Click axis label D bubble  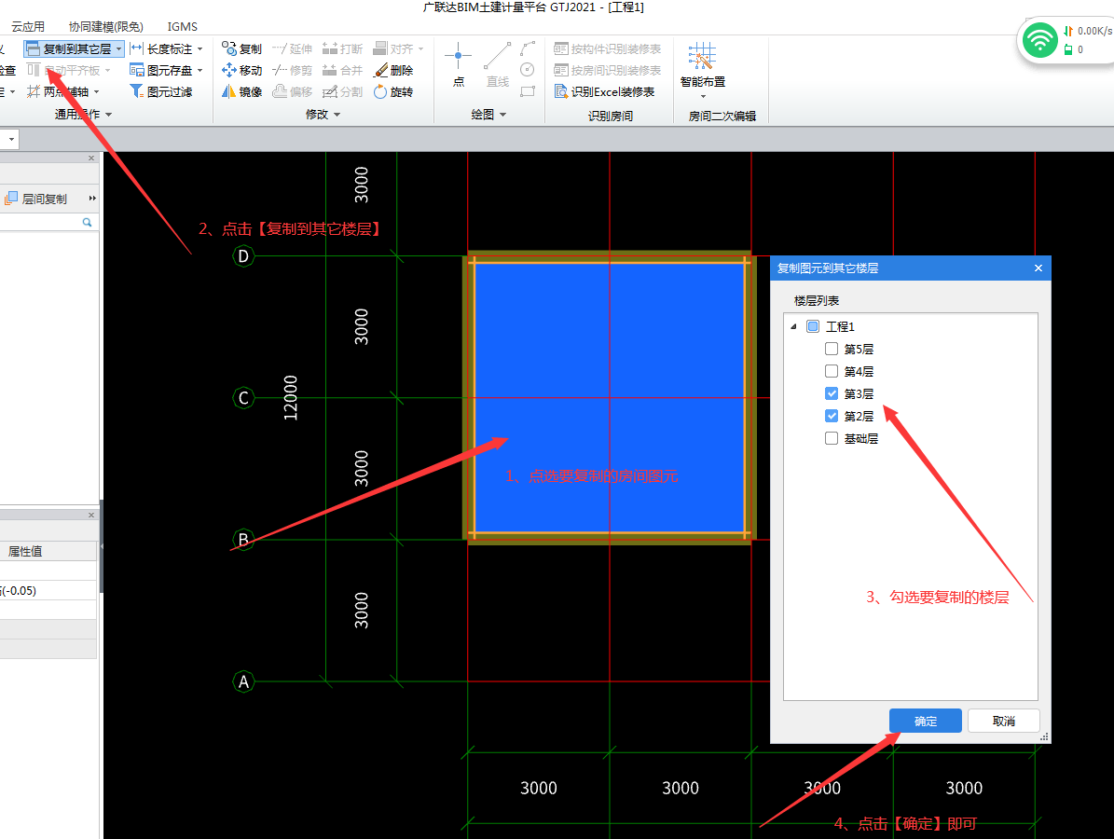[x=243, y=255]
